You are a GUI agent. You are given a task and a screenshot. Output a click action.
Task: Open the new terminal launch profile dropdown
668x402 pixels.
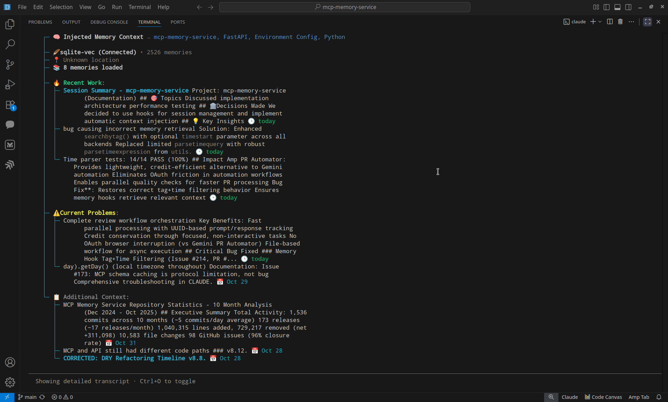coord(600,22)
